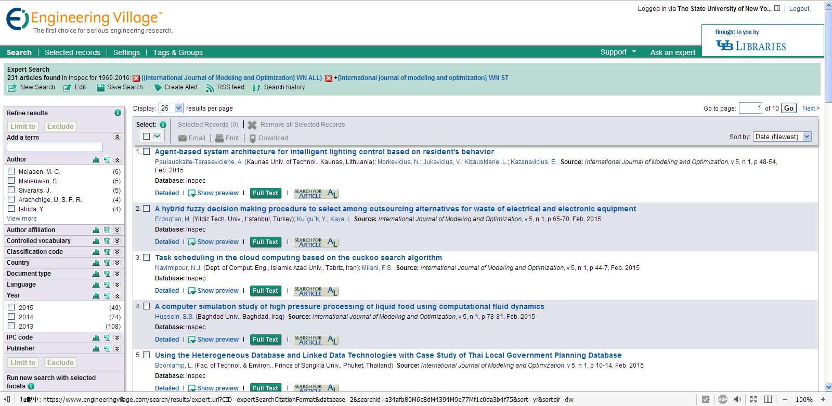The image size is (832, 406).
Task: Click the ABP adblock icon
Action: pyautogui.click(x=723, y=399)
